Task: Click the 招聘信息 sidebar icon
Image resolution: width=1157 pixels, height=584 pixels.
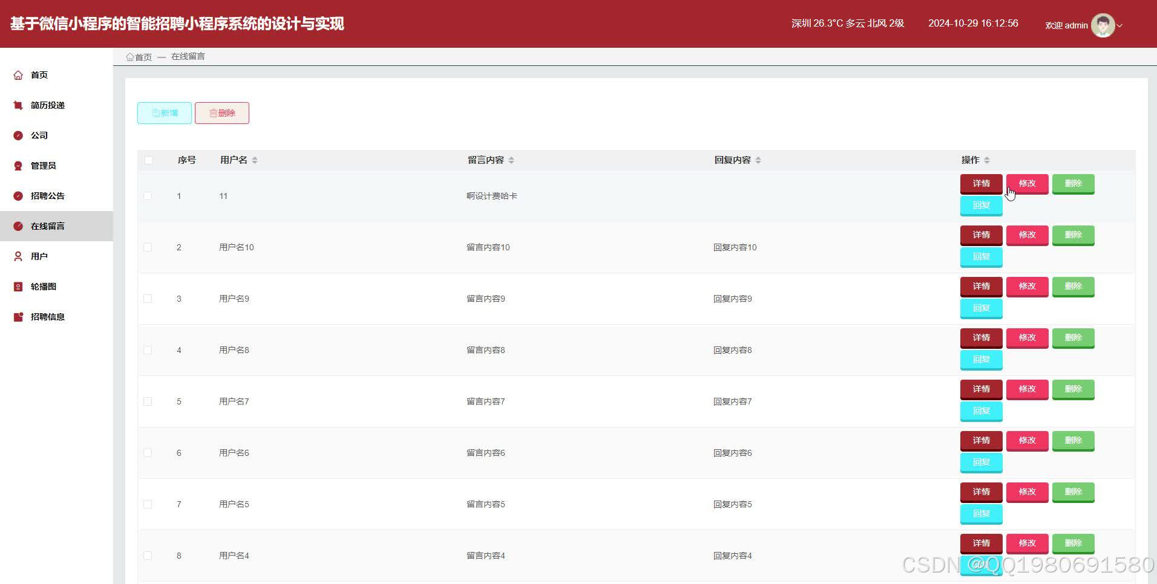Action: 18,317
